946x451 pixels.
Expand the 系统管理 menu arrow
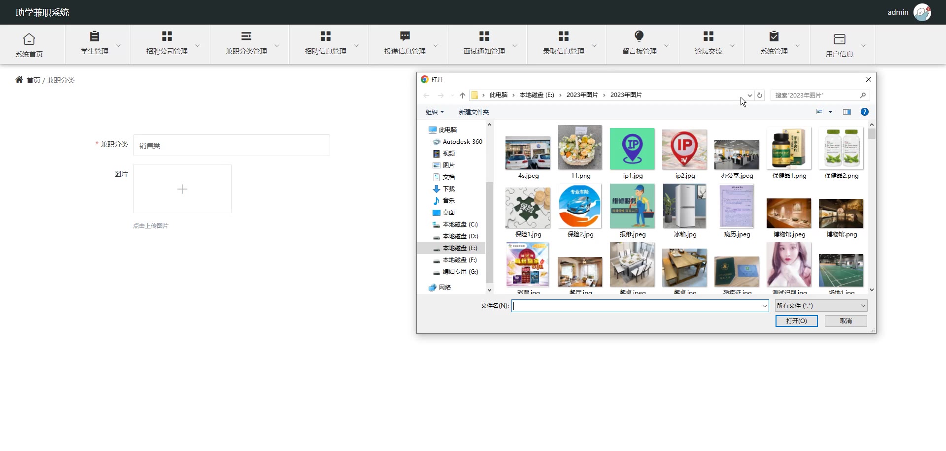point(798,45)
